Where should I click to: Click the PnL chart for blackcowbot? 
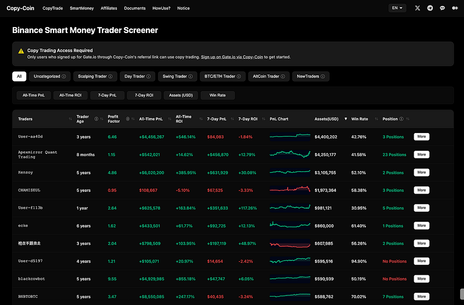click(290, 278)
